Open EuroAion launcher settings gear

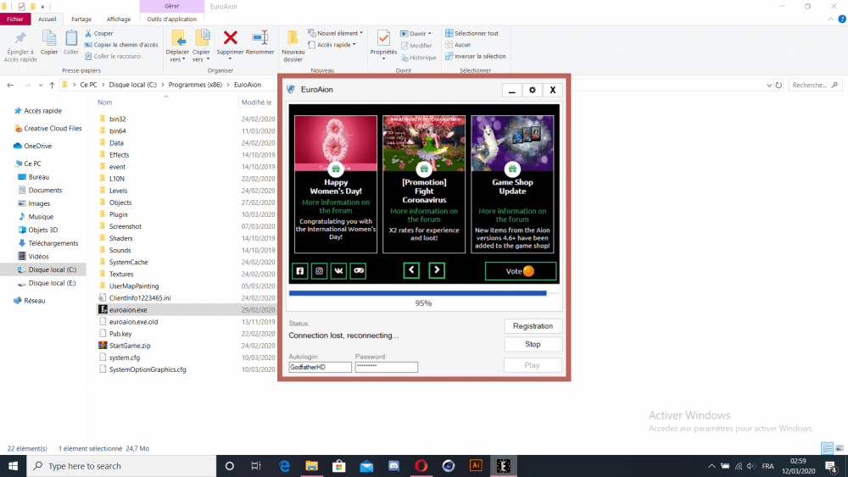click(x=533, y=90)
